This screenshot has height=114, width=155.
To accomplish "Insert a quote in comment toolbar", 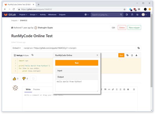I will tap(105, 89).
